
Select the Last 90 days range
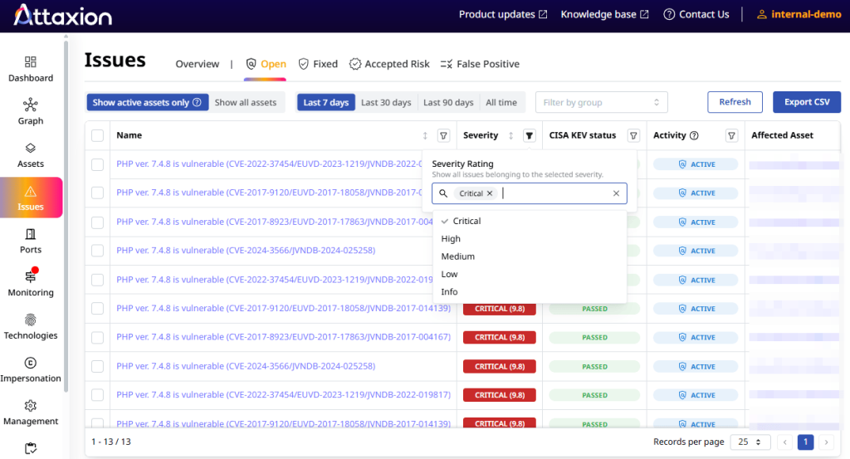[448, 102]
